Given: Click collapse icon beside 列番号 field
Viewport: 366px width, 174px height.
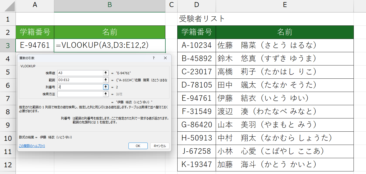Looking at the screenshot, I should [x=106, y=87].
